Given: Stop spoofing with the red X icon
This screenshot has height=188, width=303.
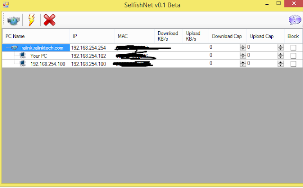Looking at the screenshot, I should point(49,20).
